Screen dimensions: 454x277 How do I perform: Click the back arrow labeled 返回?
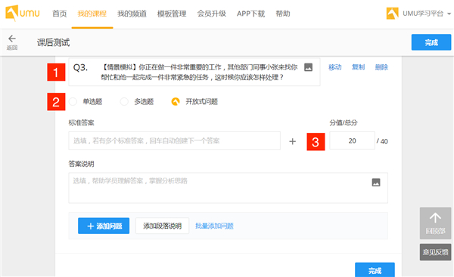click(12, 42)
